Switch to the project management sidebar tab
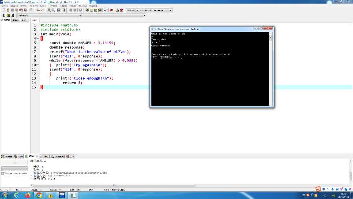Viewport: 353px width, 199px height. (6, 20)
